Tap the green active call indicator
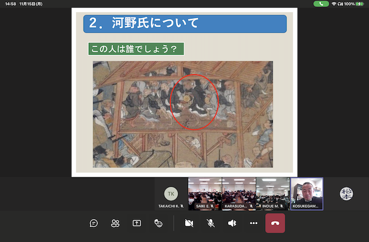The width and height of the screenshot is (369, 242). point(321,4)
